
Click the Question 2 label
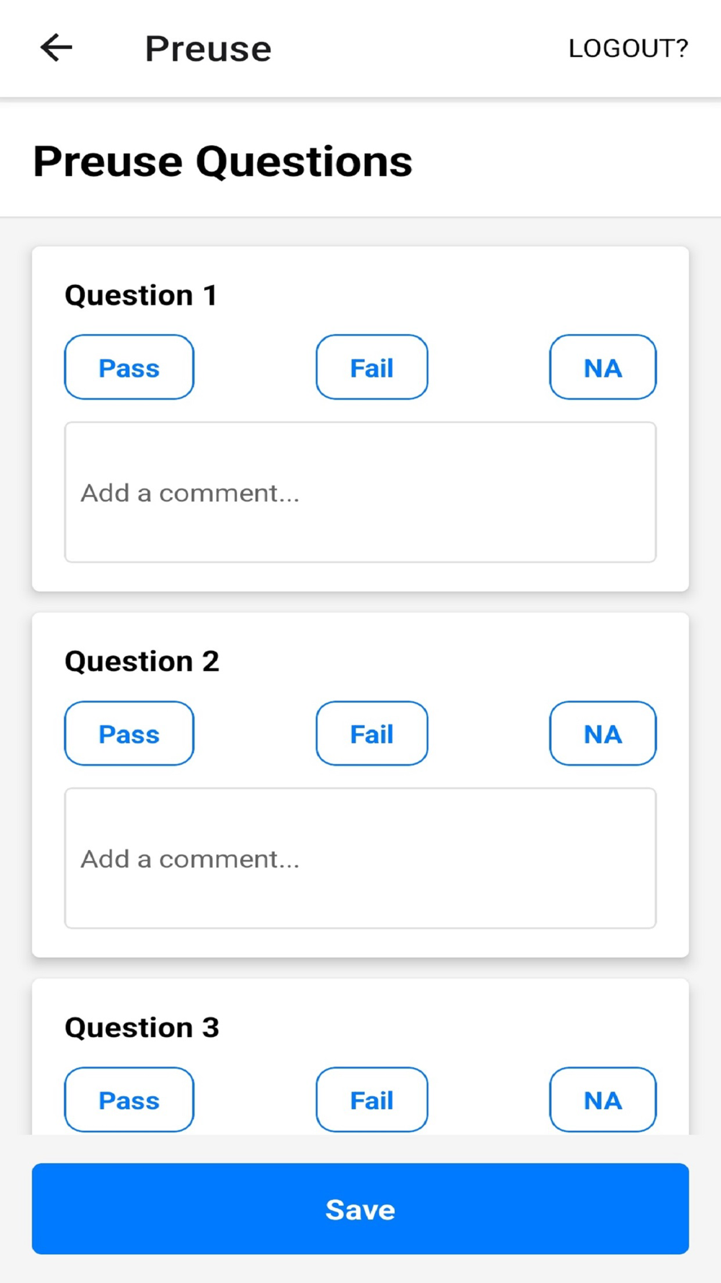(142, 661)
